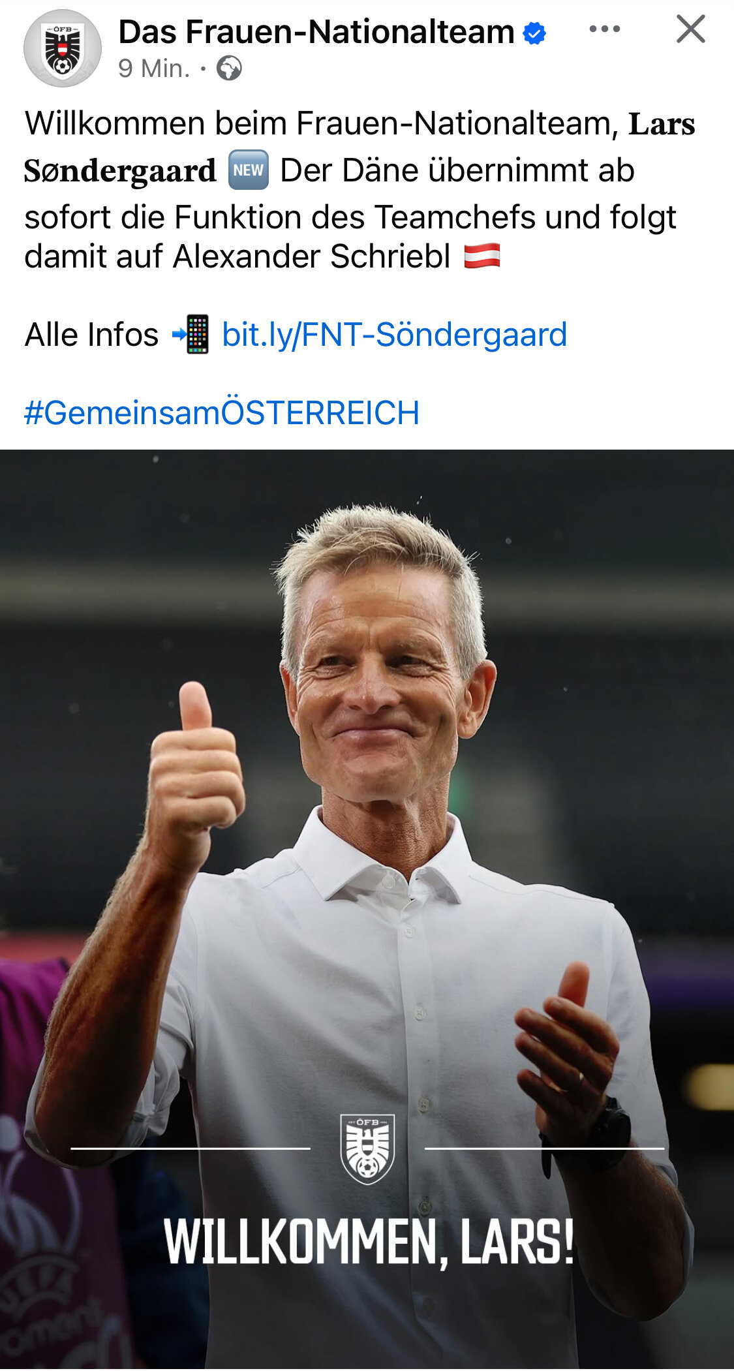Open the ÖFB profile picture avatar

[x=63, y=48]
